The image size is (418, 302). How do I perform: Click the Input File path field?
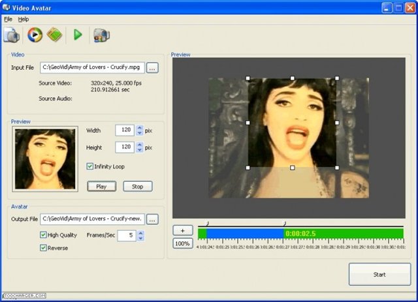point(92,68)
